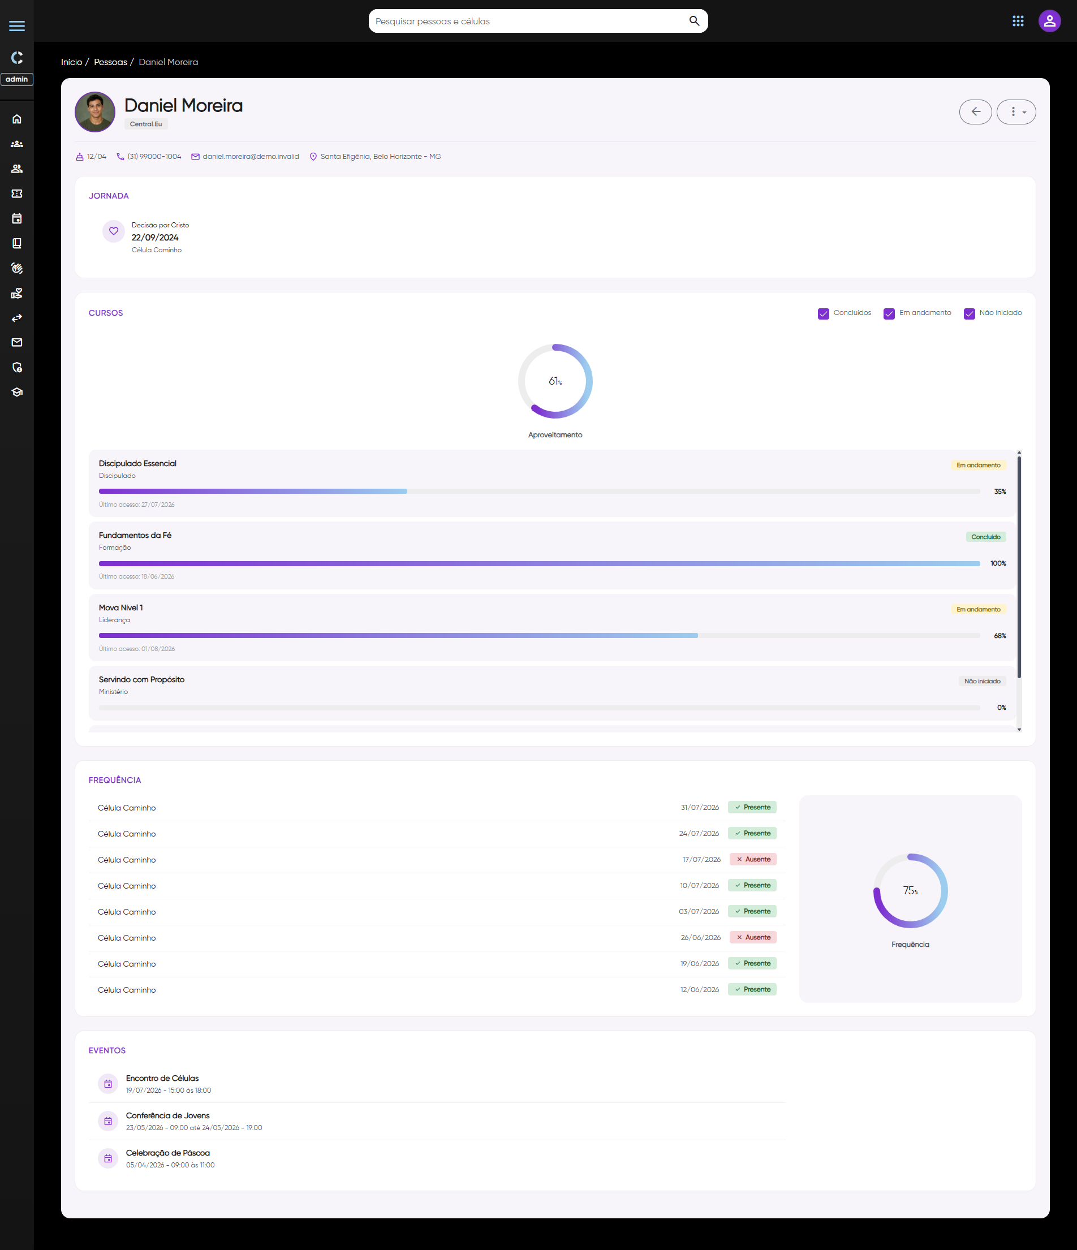Click the admin badge in the sidebar

tap(17, 79)
